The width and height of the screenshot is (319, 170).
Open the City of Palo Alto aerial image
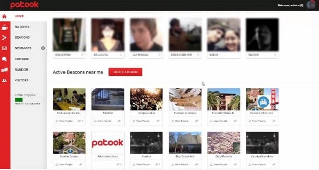pos(224,143)
